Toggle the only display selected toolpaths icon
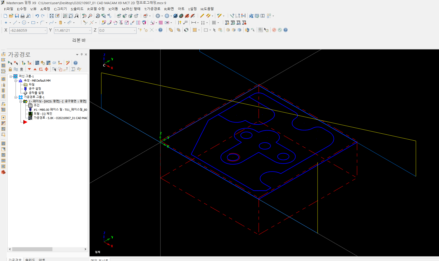Viewport: 439px width, 261px height. pos(54,69)
